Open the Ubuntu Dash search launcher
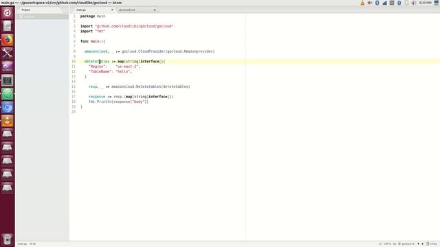The width and height of the screenshot is (440, 247). 8,13
